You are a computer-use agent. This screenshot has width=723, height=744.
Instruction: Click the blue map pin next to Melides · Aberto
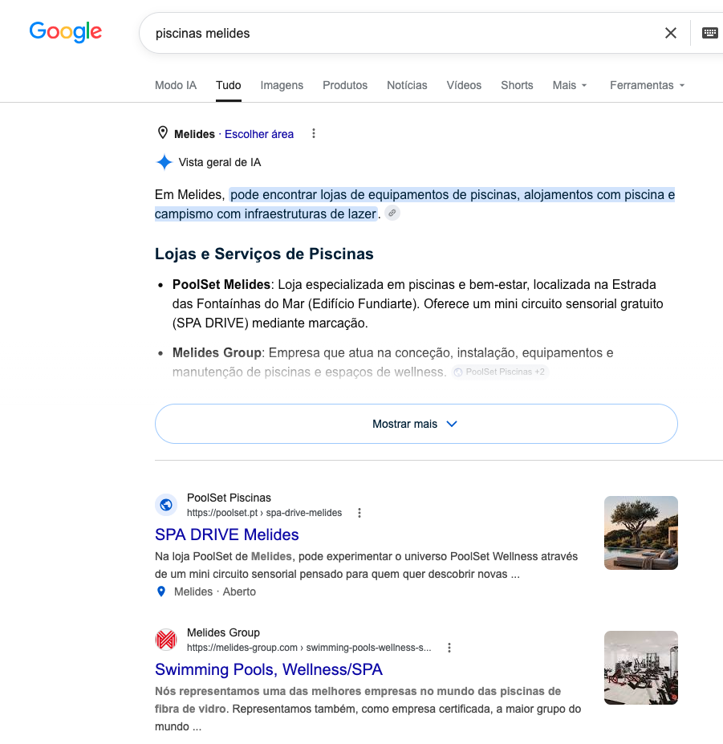point(161,592)
